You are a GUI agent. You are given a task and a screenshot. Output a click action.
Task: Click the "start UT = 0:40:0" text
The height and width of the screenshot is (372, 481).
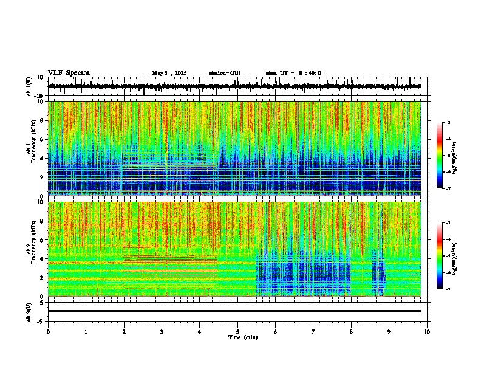click(x=293, y=73)
